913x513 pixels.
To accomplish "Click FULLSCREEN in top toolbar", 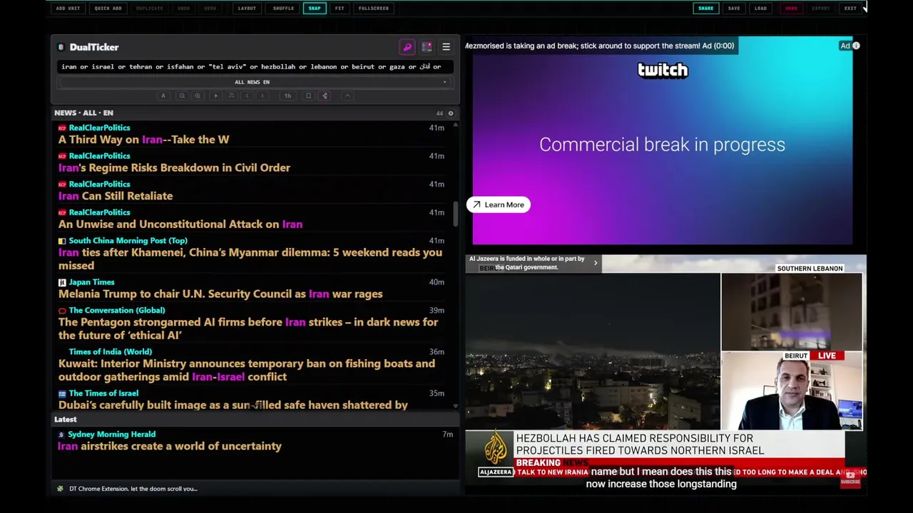I will [x=374, y=9].
